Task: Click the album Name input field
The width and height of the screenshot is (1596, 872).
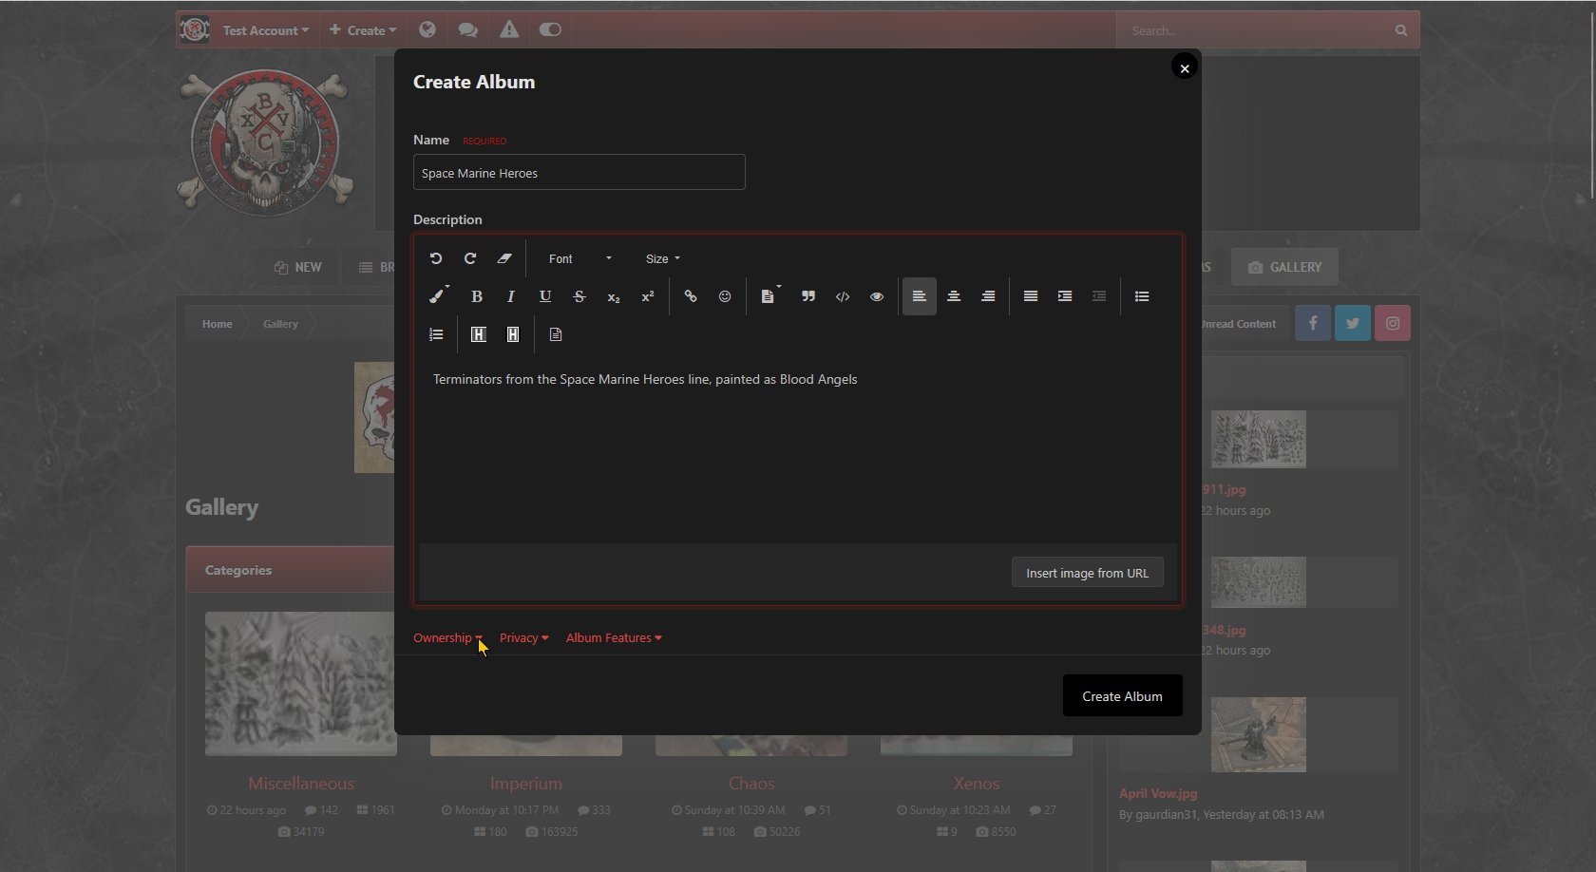Action: coord(579,173)
